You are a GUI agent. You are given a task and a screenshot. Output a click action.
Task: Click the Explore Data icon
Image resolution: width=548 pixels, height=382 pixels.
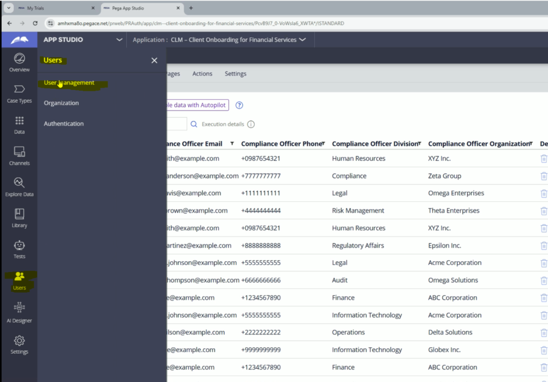(x=19, y=186)
